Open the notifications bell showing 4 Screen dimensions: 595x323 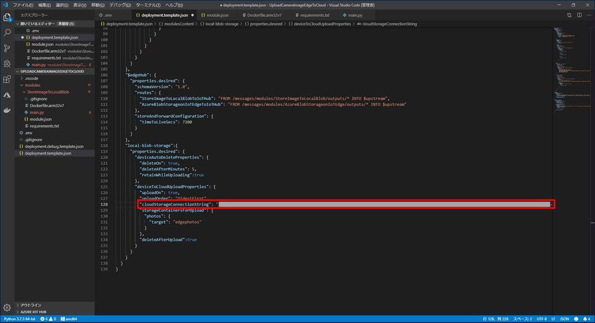point(586,319)
